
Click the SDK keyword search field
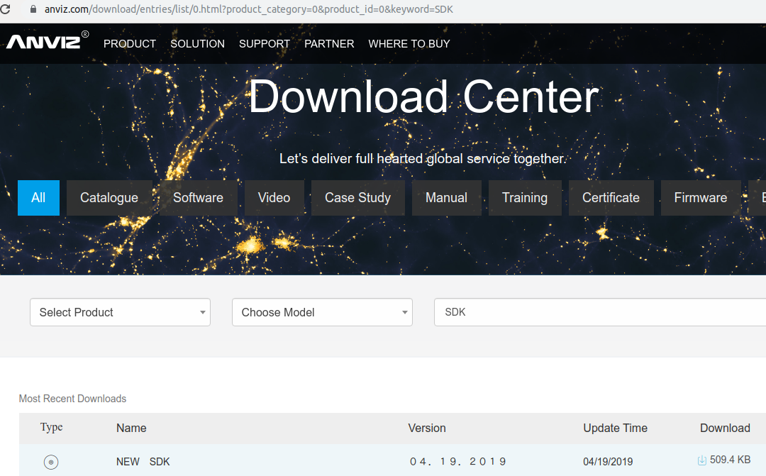point(600,312)
